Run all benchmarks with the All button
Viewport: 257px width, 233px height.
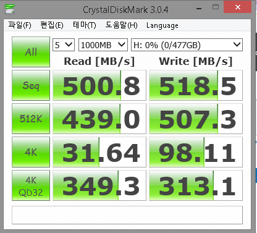pos(31,52)
